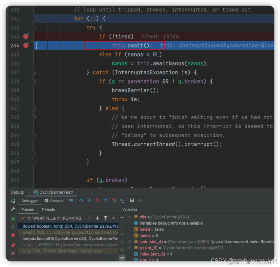This screenshot has height=267, width=280.
Task: Select the Threads tab
Action: pyautogui.click(x=48, y=209)
